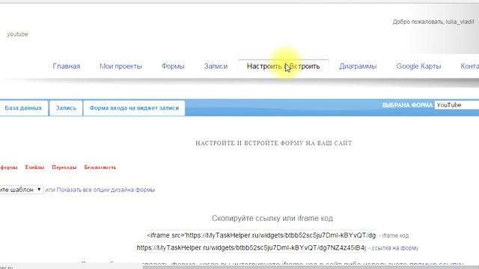Open the Формы menu item
Image resolution: width=479 pixels, height=269 pixels.
(173, 67)
